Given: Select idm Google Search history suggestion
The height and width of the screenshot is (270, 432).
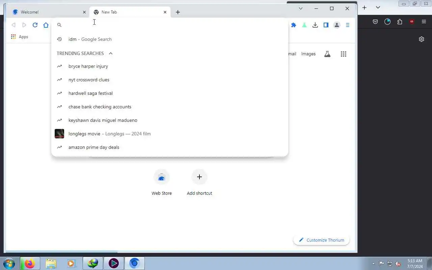Looking at the screenshot, I should [170, 39].
